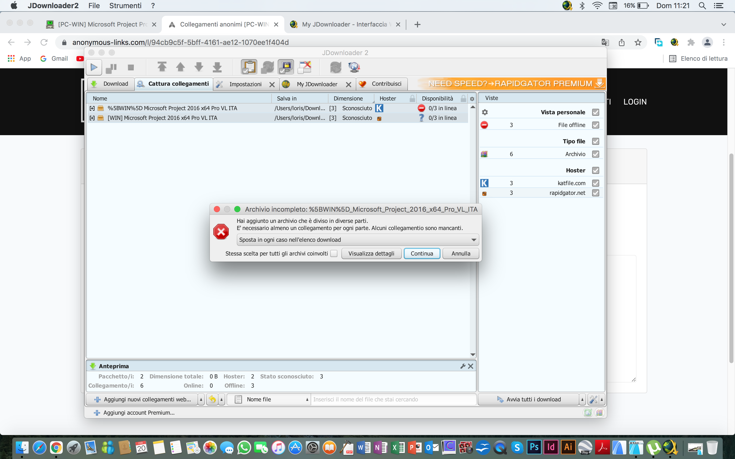
Task: Open arrow beside Avvia tutti i download
Action: pos(582,400)
